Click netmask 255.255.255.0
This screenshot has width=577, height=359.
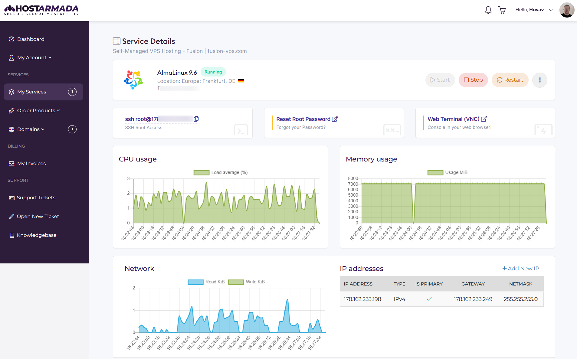[x=521, y=299]
